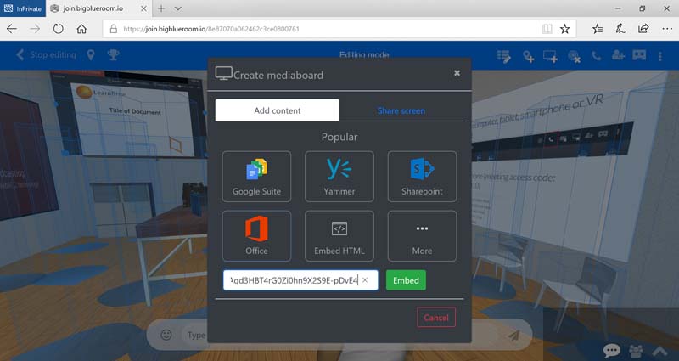Click the VR headset icon
The height and width of the screenshot is (361, 679).
pos(639,55)
